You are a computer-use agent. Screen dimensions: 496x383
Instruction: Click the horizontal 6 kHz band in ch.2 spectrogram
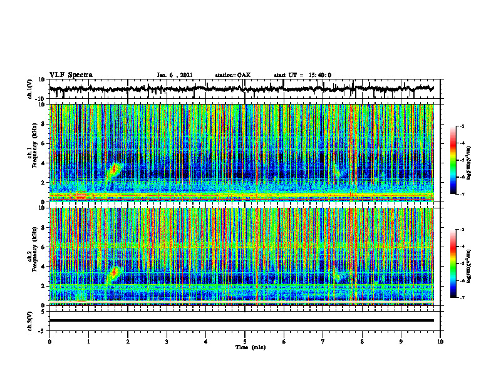[x=242, y=245]
